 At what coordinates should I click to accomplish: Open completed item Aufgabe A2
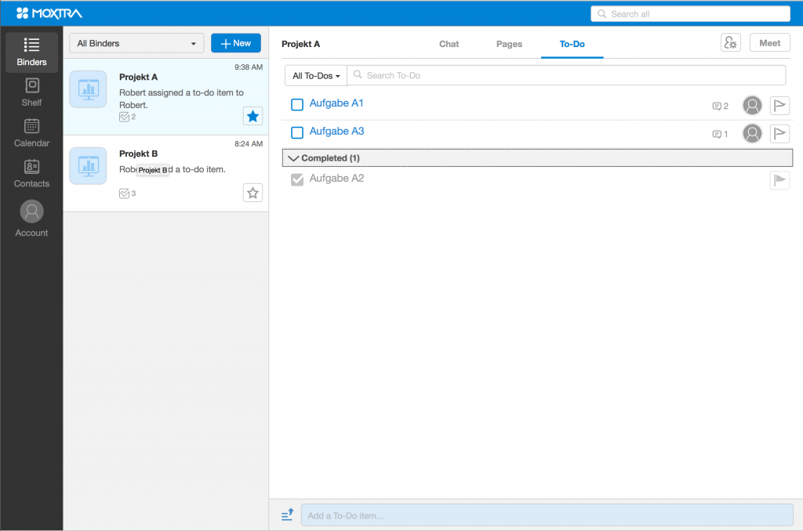click(336, 178)
